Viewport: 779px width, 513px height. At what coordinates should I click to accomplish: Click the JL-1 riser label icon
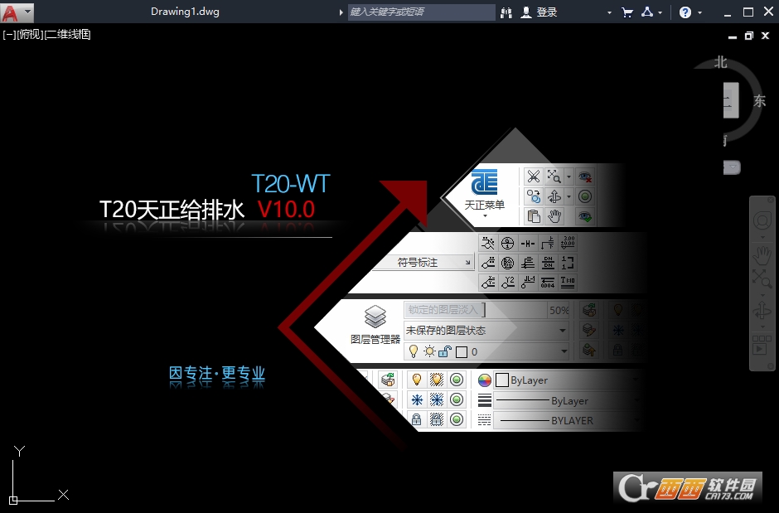(528, 282)
